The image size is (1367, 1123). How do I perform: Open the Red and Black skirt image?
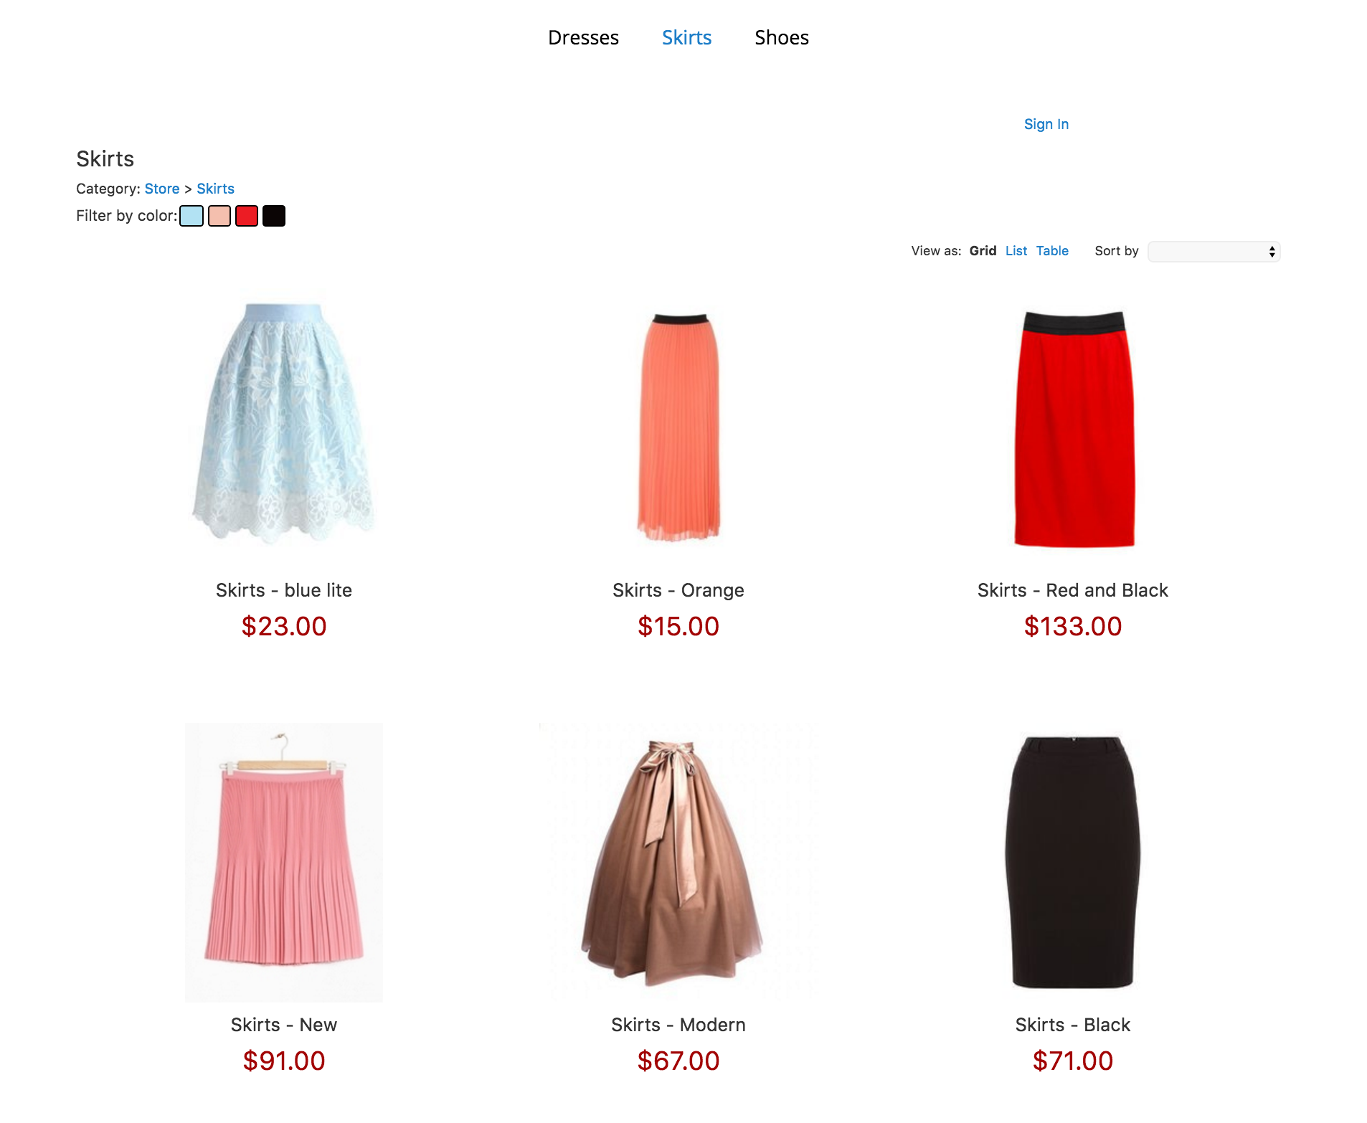[x=1074, y=429]
